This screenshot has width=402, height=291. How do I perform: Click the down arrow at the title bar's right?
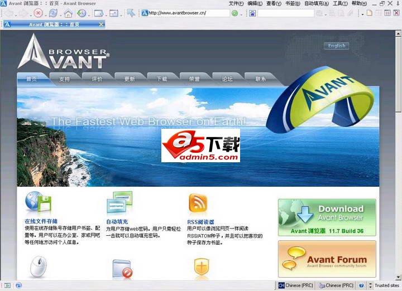398,3
